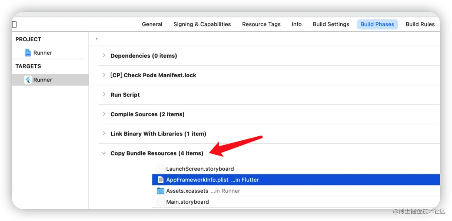
Task: Click the plus button to add build phase
Action: pos(97,39)
